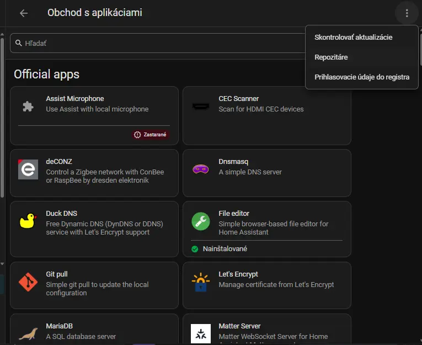The height and width of the screenshot is (345, 422).
Task: Click the MariaDB seal icon
Action: pyautogui.click(x=28, y=334)
